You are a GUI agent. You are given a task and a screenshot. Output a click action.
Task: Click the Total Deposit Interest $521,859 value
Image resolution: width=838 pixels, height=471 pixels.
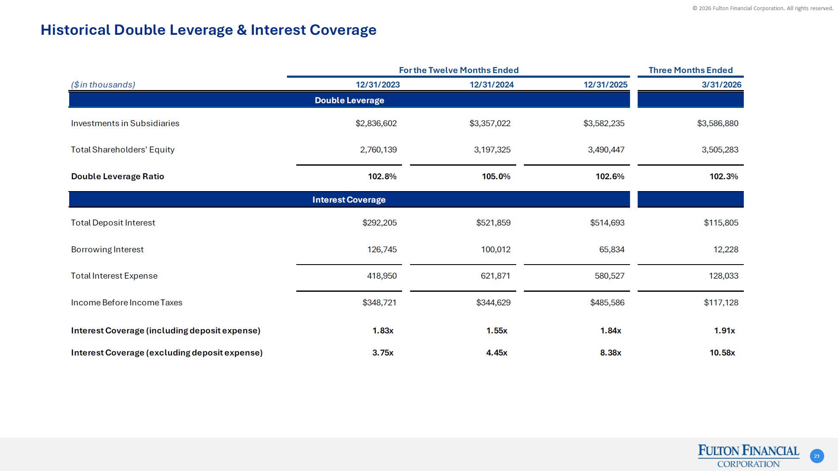[x=493, y=223]
